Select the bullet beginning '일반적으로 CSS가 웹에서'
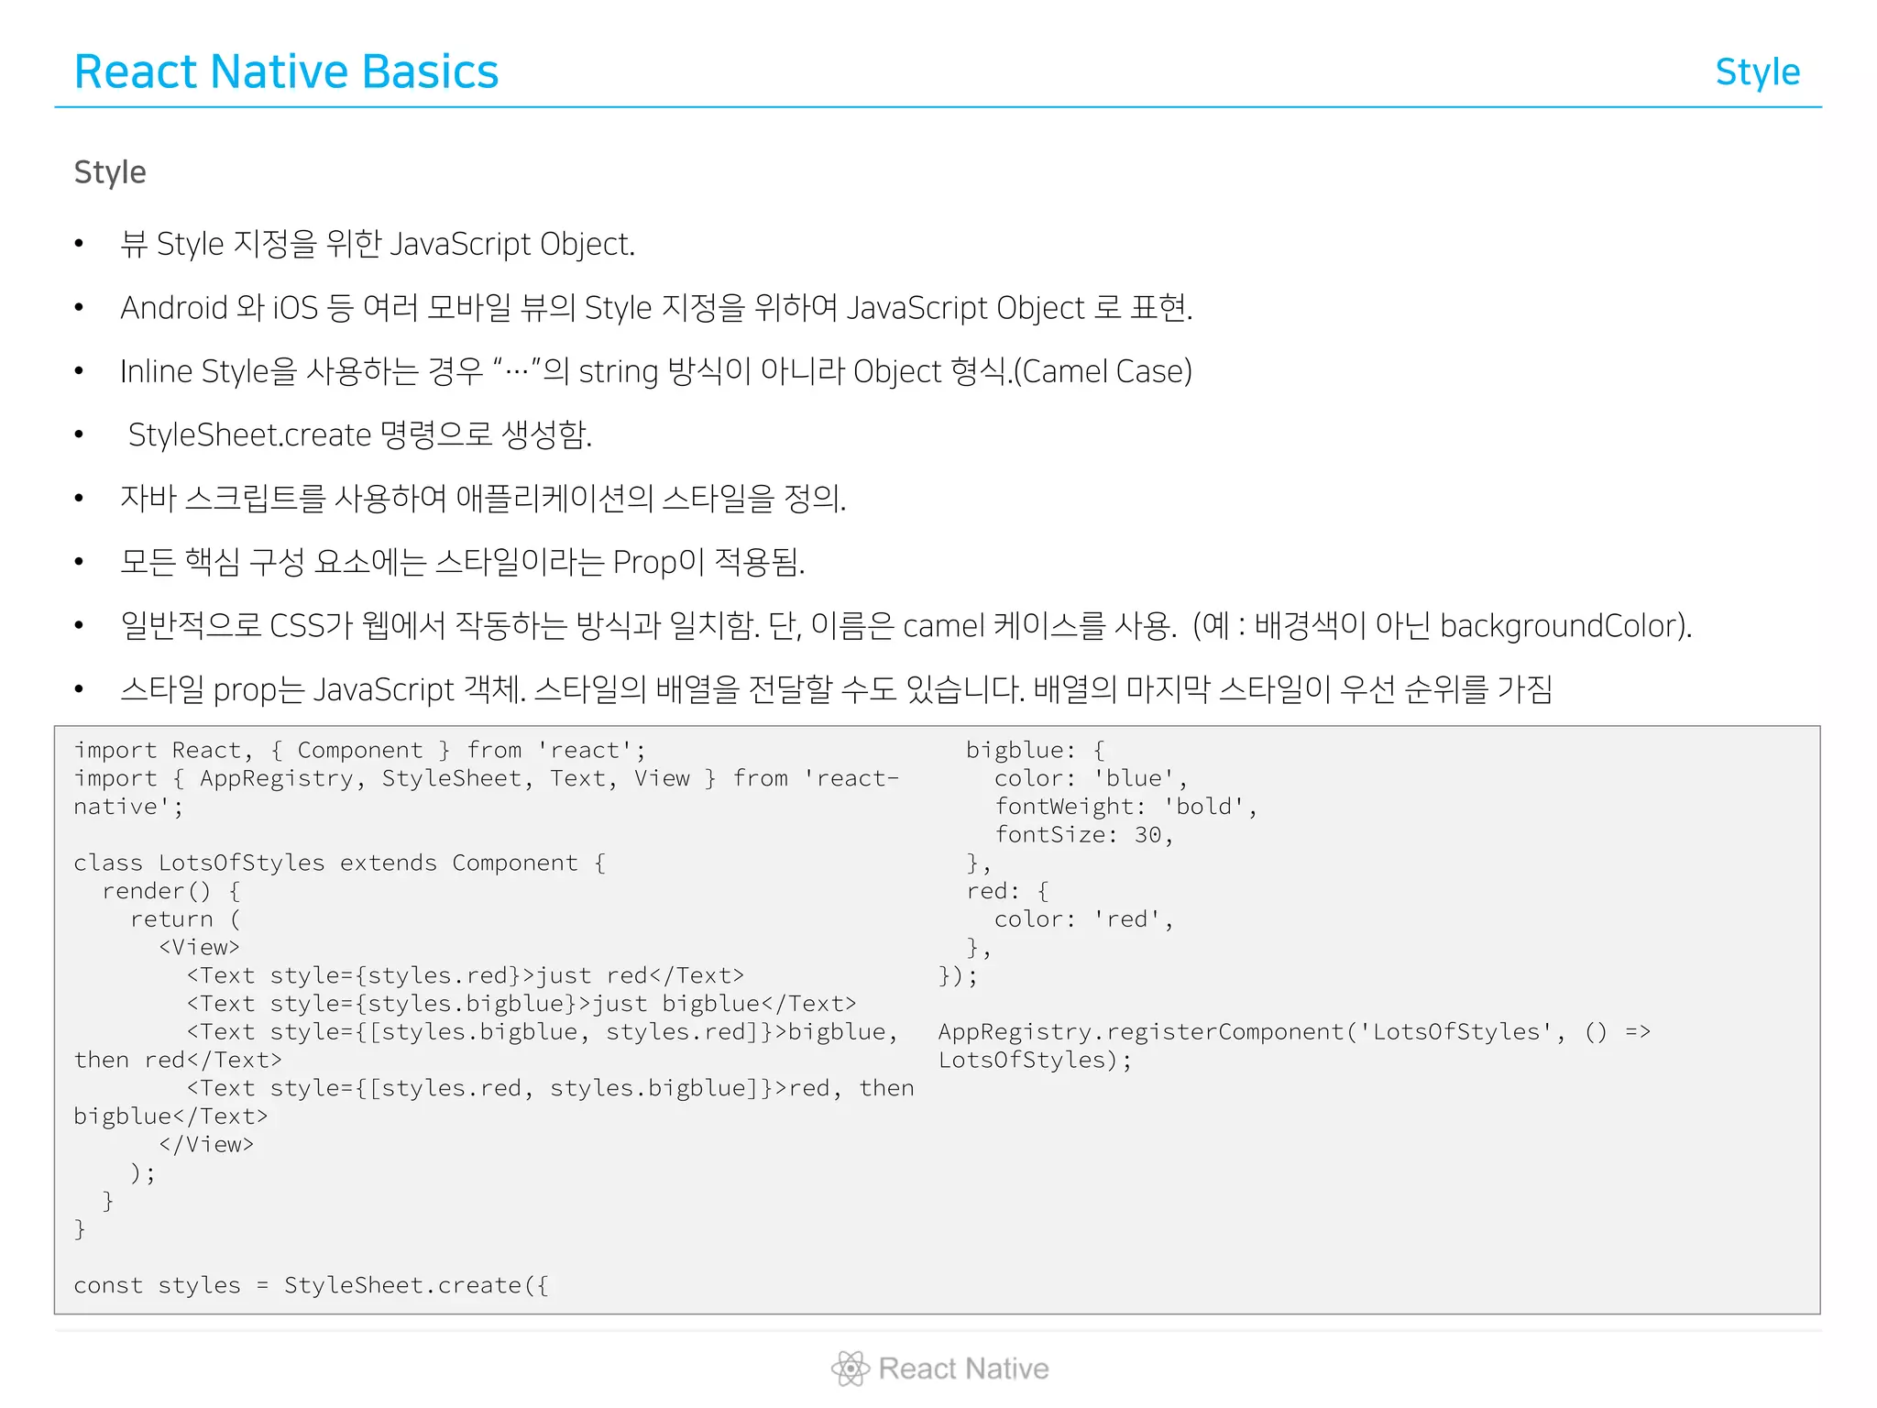Screen dimensions: 1877x1408 tap(906, 625)
